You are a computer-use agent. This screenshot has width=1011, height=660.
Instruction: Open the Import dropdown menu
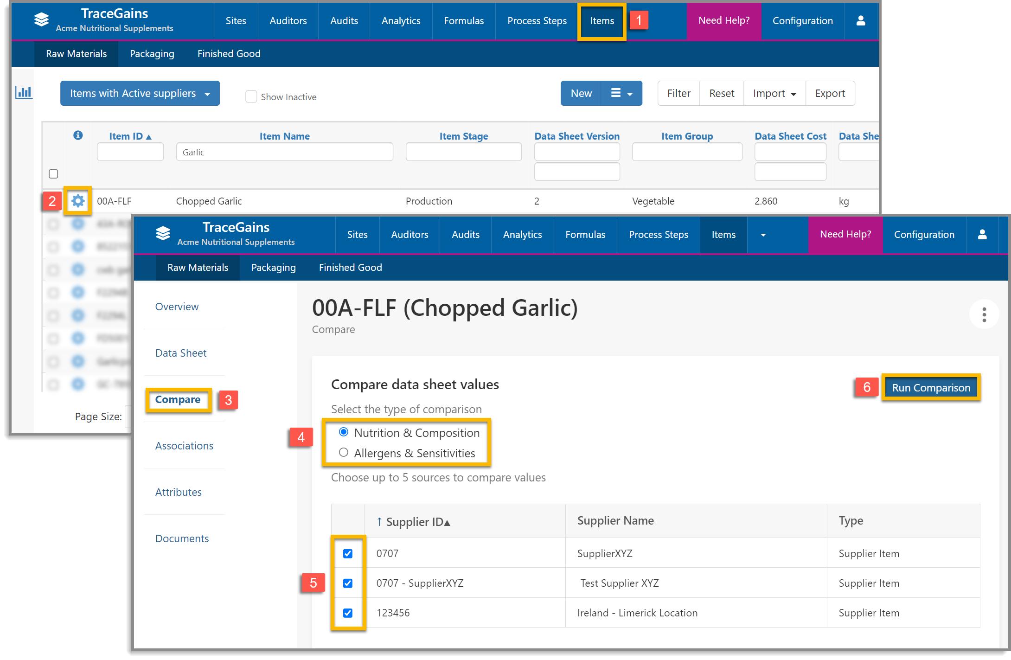774,93
